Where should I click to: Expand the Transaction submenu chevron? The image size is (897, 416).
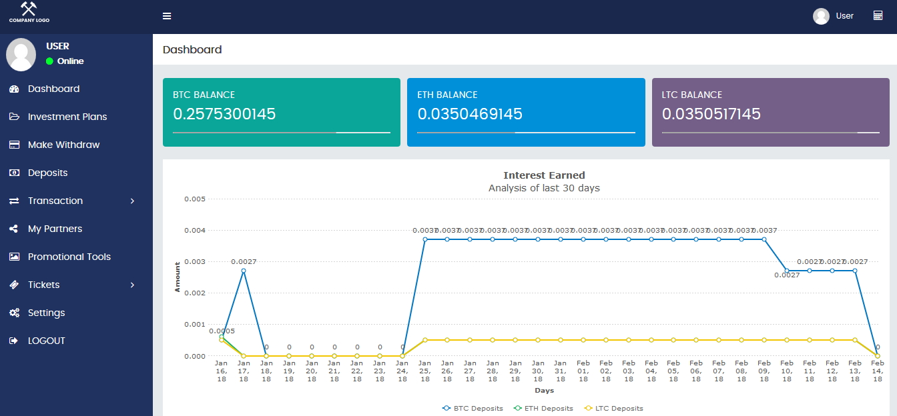[x=132, y=201]
